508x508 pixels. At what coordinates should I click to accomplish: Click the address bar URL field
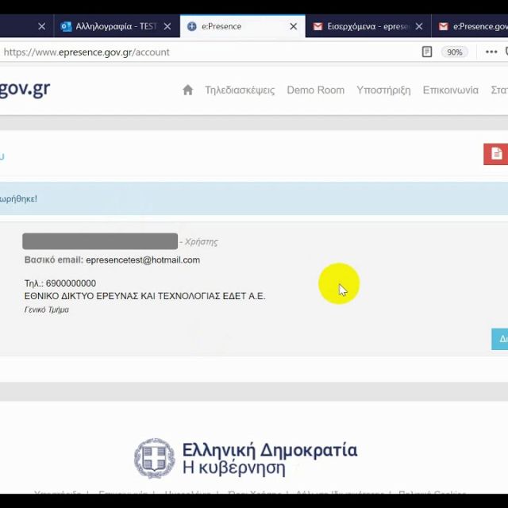click(x=207, y=52)
